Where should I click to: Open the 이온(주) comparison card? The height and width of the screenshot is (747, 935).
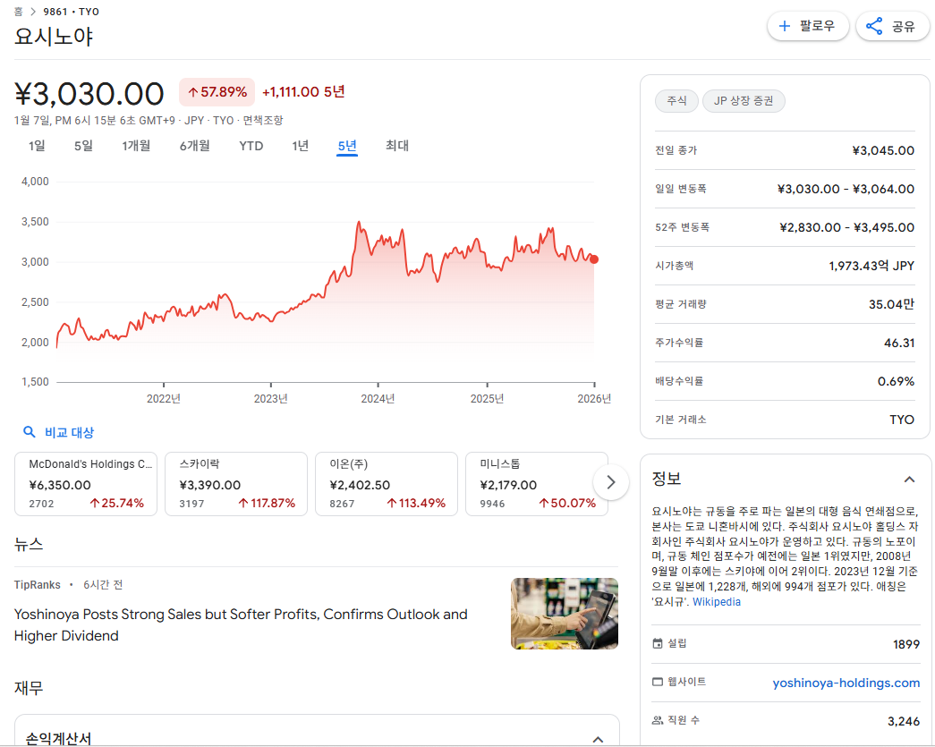click(x=387, y=483)
